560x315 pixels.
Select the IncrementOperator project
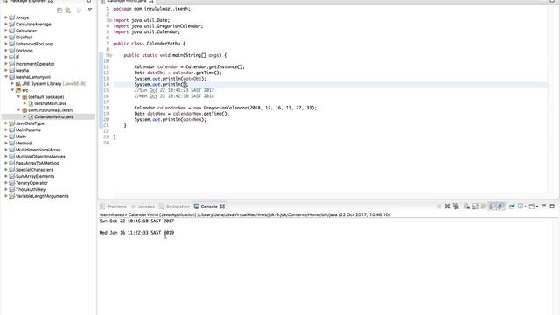tap(35, 64)
